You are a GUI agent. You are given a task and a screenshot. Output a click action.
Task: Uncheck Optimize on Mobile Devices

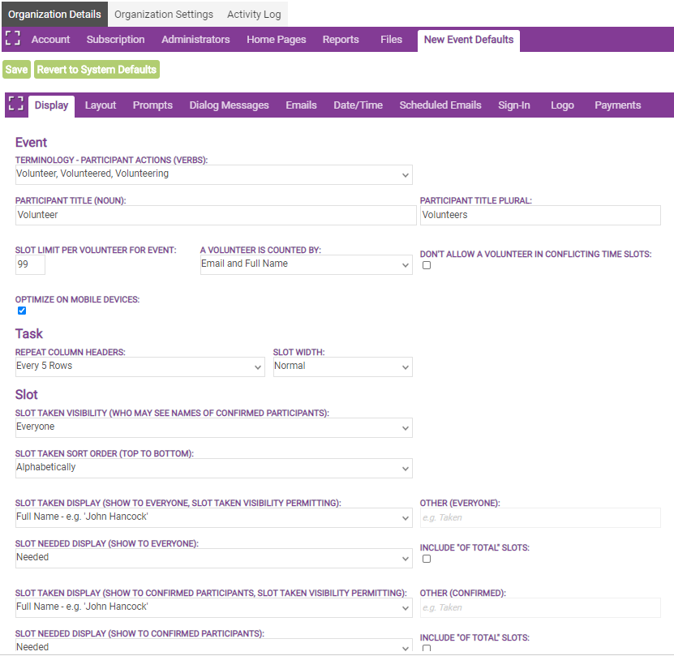point(22,311)
